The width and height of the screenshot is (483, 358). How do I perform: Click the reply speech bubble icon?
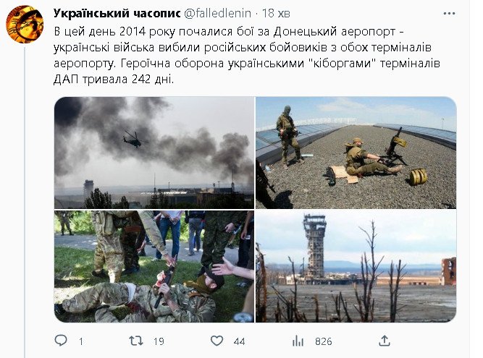[61, 340]
